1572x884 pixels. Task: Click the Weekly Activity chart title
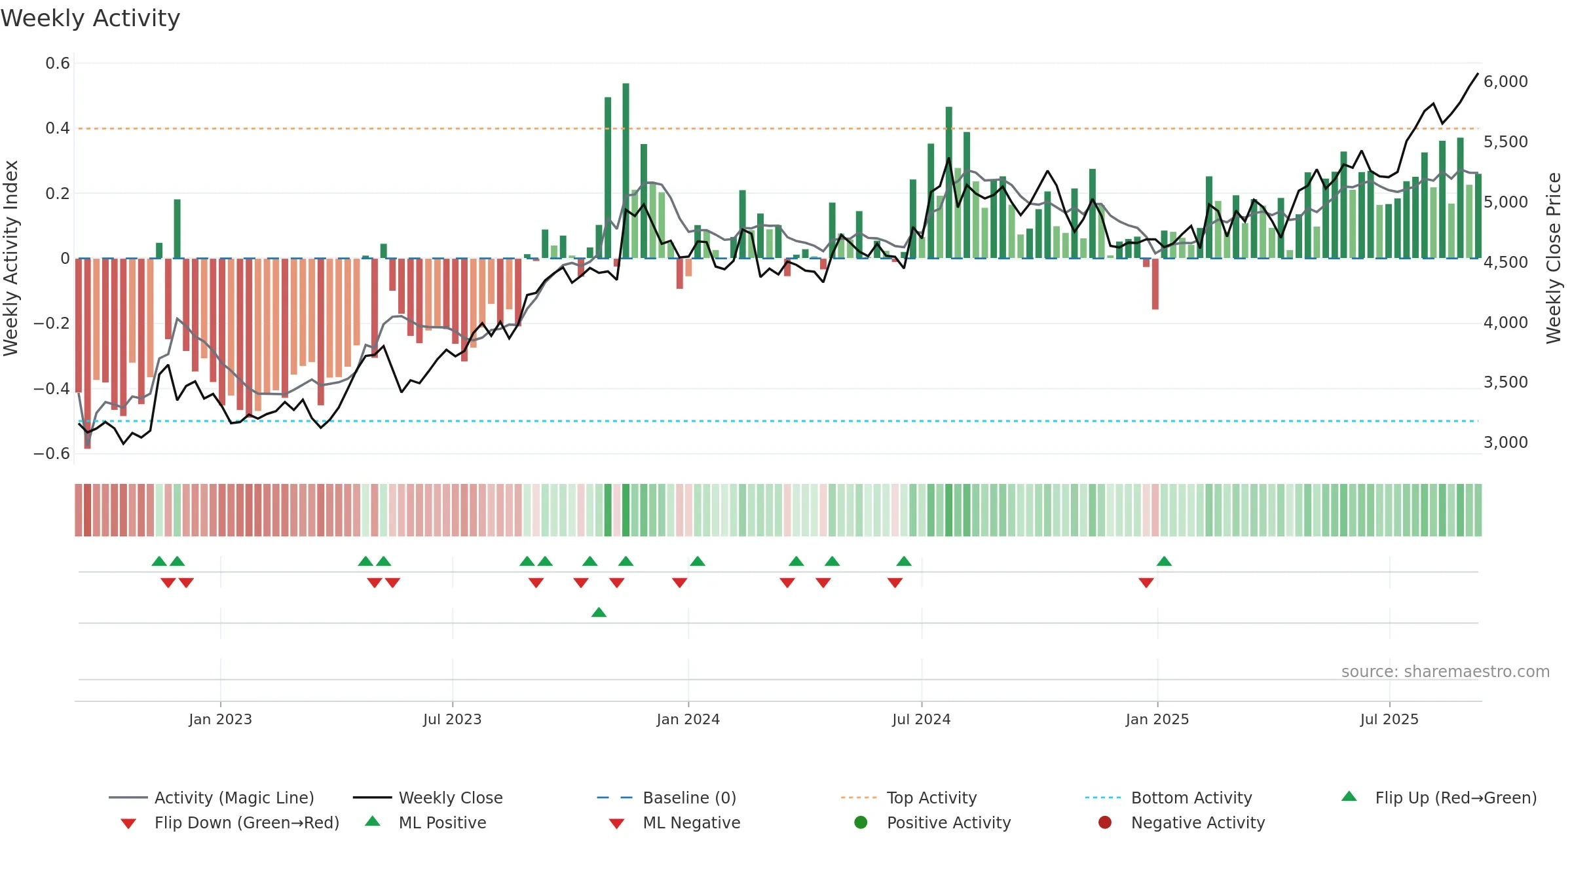coord(90,18)
